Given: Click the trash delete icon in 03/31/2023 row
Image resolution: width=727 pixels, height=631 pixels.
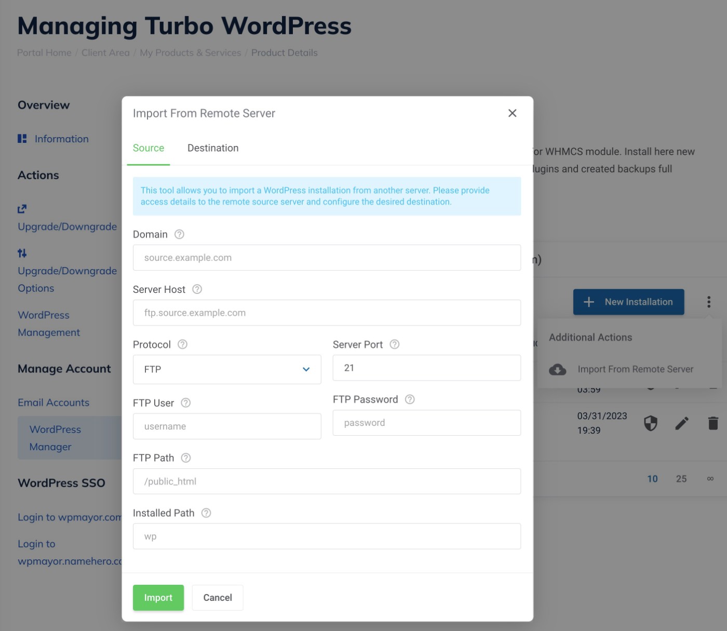Looking at the screenshot, I should point(713,423).
